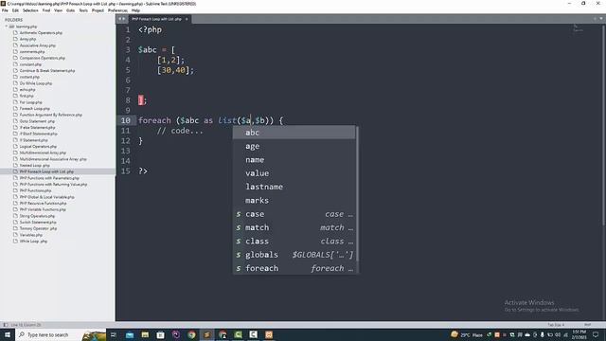
Task: Open the Windows Start menu
Action: point(8,334)
